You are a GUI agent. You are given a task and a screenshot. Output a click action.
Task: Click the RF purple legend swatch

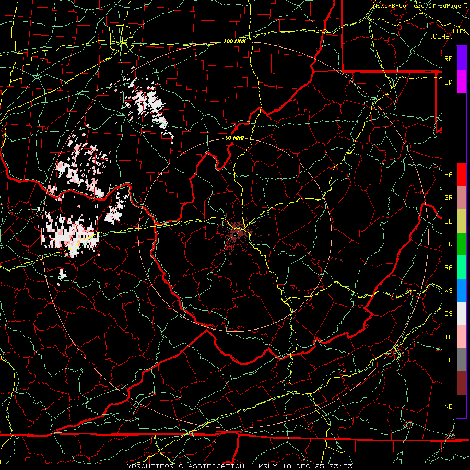click(x=461, y=58)
